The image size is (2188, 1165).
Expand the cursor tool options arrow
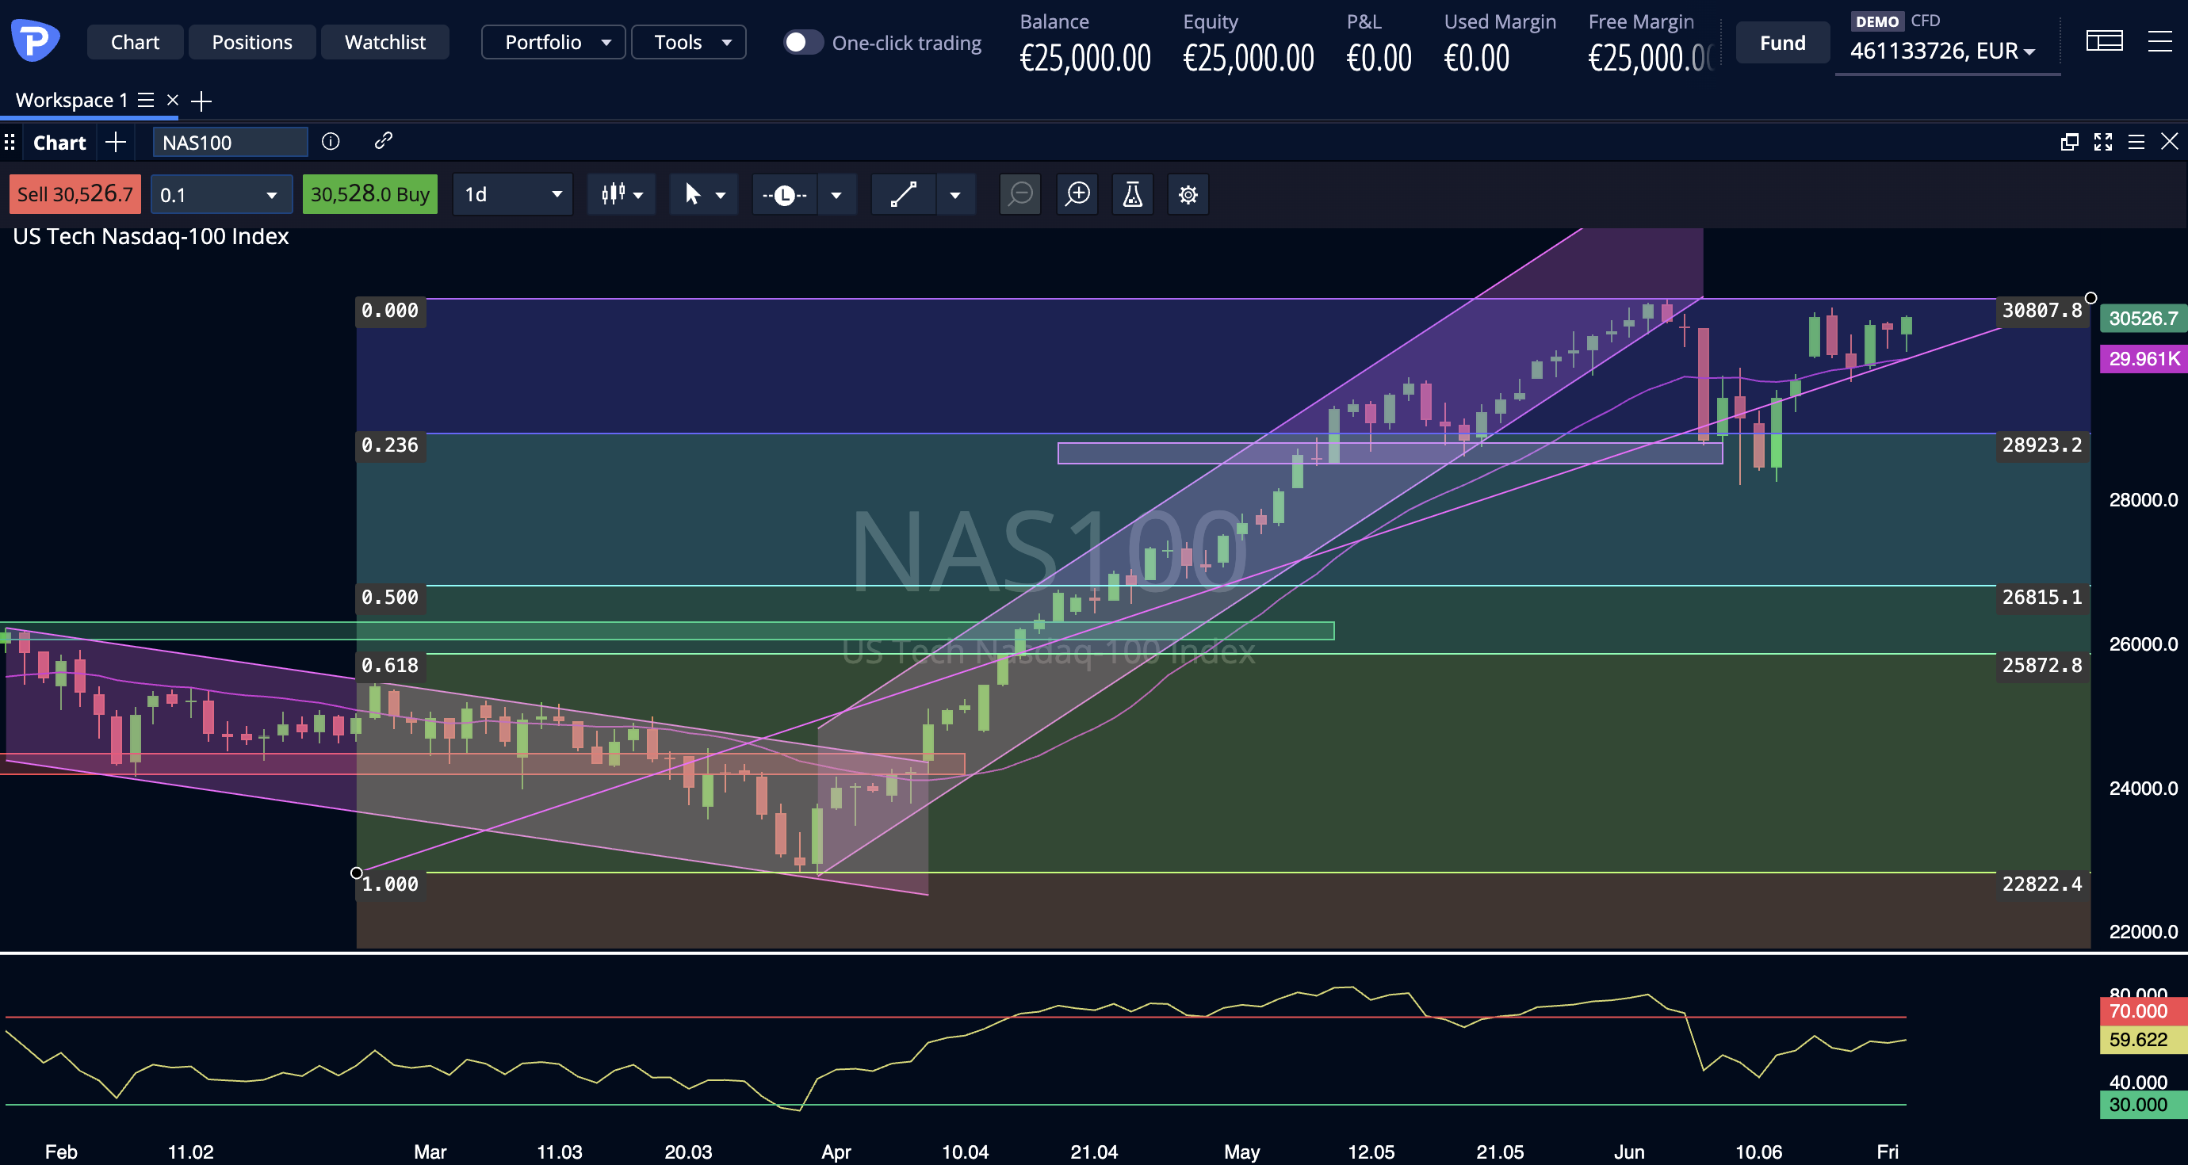click(721, 195)
